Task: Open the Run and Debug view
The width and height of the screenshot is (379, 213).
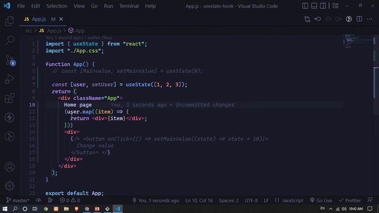Action: click(x=9, y=79)
